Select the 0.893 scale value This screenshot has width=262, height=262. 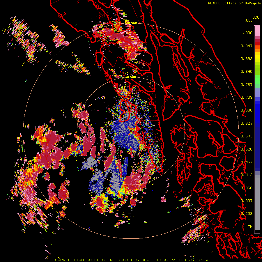[247, 59]
